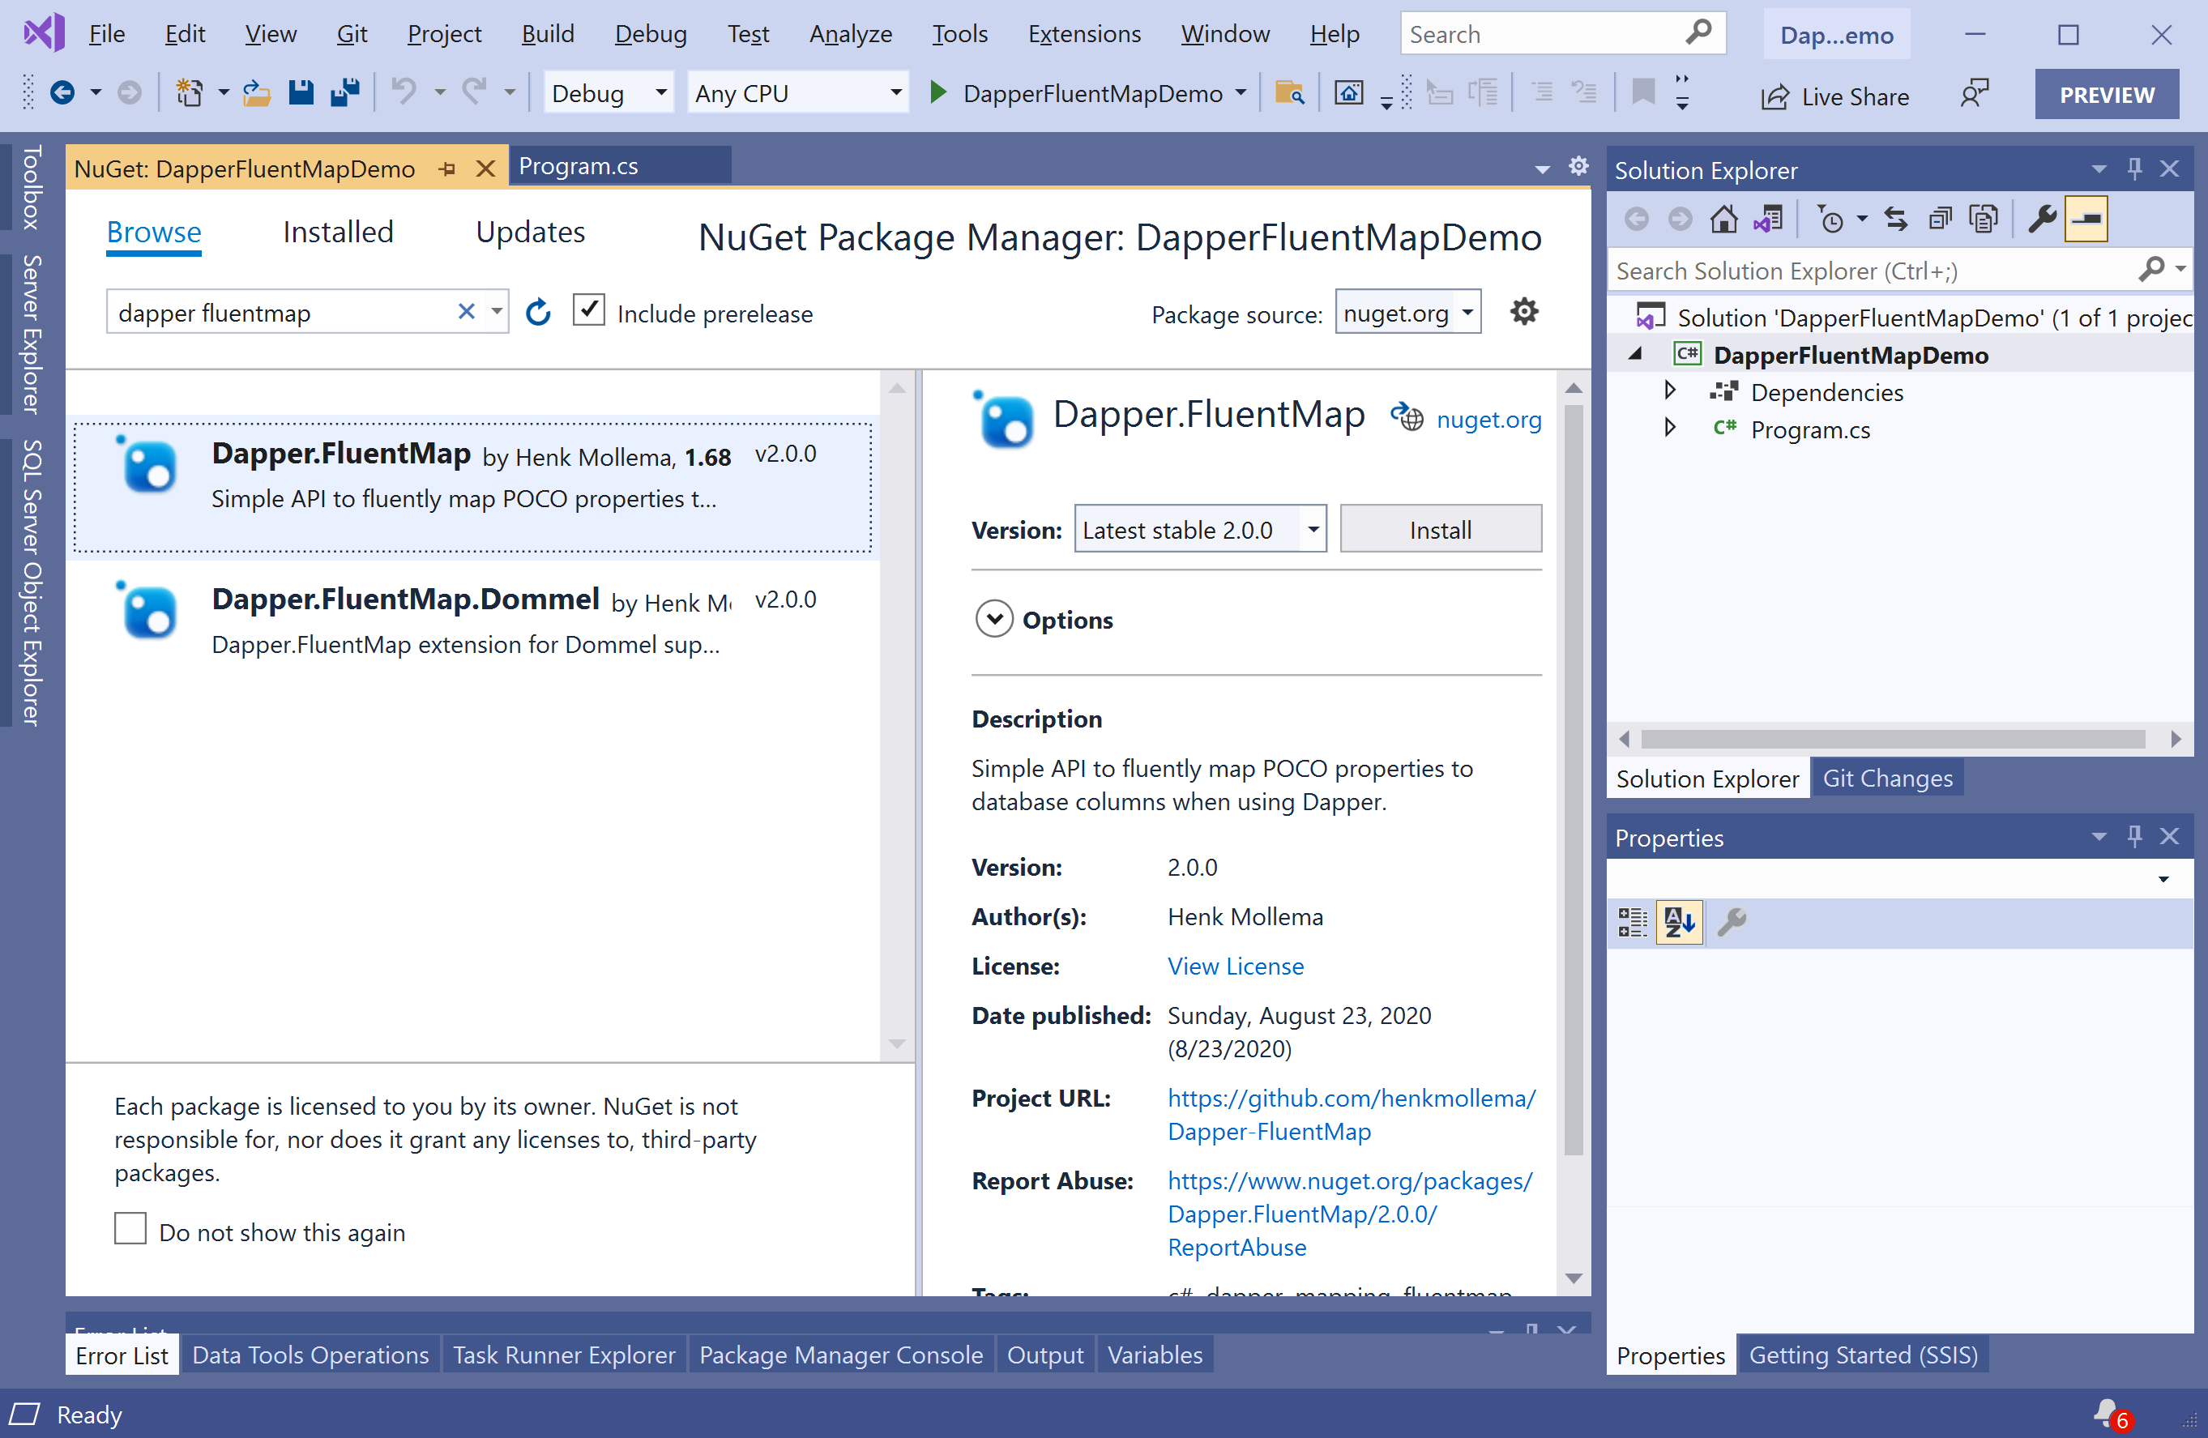Open notifications bell in status bar
Screen dimensions: 2208x1438
[x=2108, y=1413]
